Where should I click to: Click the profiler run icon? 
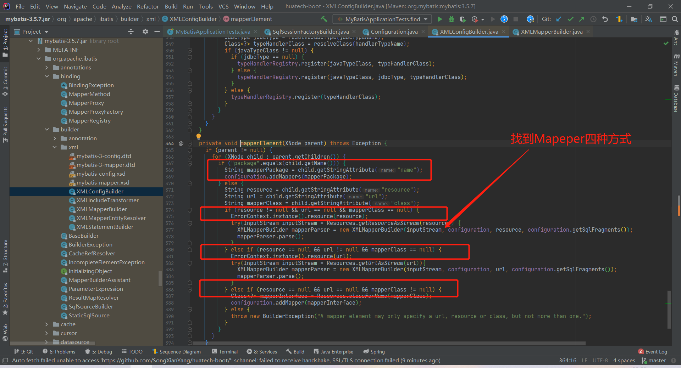point(475,19)
